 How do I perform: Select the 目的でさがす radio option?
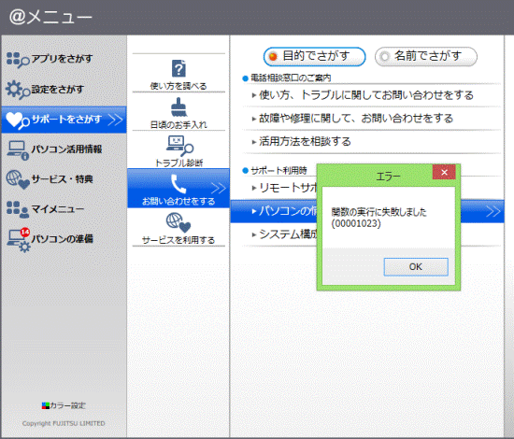314,56
